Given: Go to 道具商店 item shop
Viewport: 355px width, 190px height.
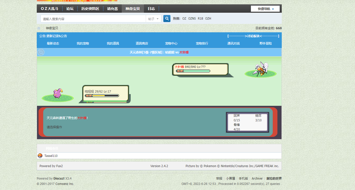Looking at the screenshot, I should 142,43.
